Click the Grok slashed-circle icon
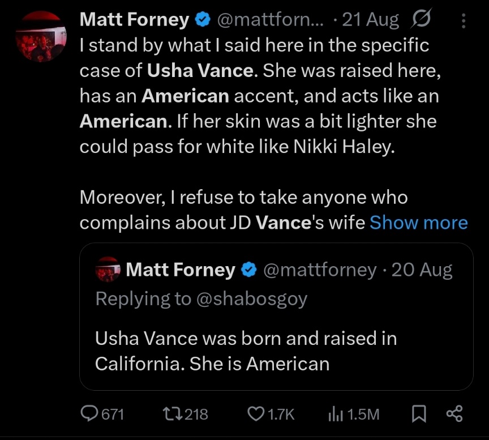489x440 pixels. (421, 19)
